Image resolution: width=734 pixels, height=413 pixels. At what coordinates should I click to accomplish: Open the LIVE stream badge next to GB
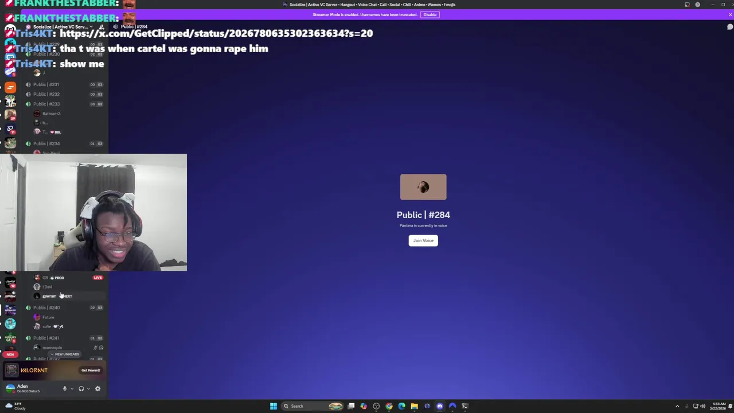tap(98, 278)
